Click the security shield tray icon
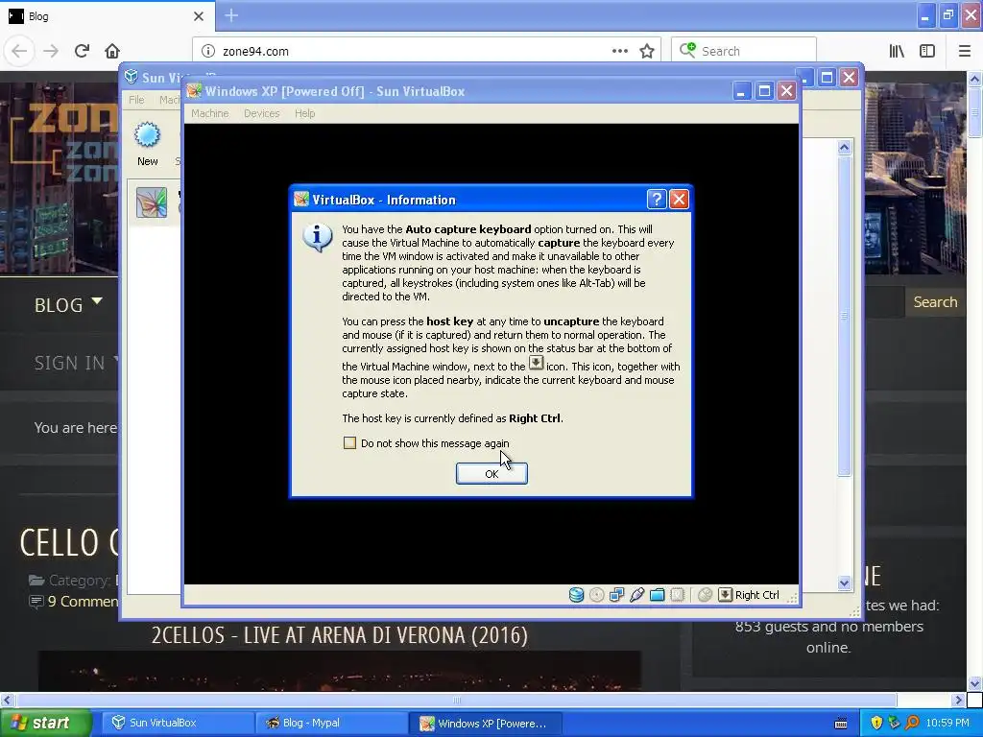The width and height of the screenshot is (983, 737). pos(876,724)
